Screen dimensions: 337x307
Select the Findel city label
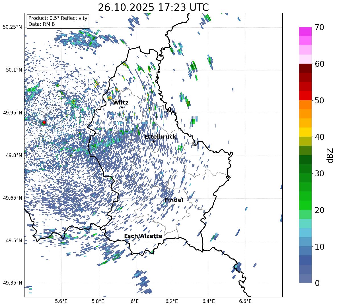pyautogui.click(x=174, y=200)
